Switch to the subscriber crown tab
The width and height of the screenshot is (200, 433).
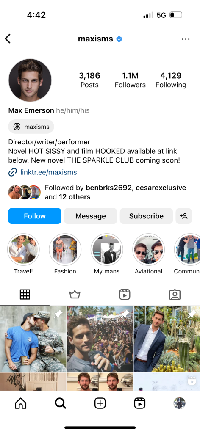pos(75,295)
